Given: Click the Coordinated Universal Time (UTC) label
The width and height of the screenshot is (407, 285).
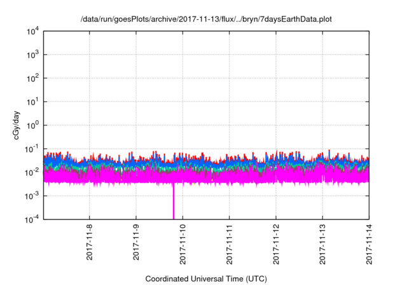Looking at the screenshot, I should [x=206, y=279].
